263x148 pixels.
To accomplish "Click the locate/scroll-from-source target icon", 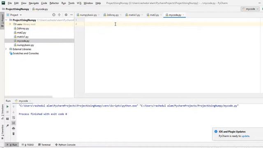I will (x=54, y=15).
